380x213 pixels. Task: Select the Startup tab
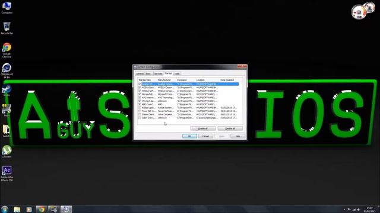tap(168, 73)
